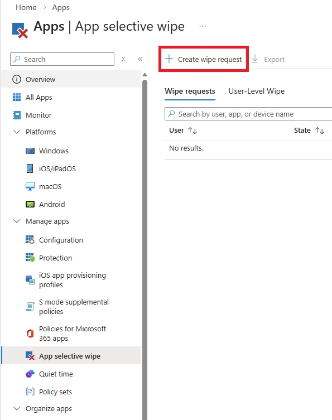Go to Apps breadcrumb link
The width and height of the screenshot is (332, 420).
tap(61, 7)
